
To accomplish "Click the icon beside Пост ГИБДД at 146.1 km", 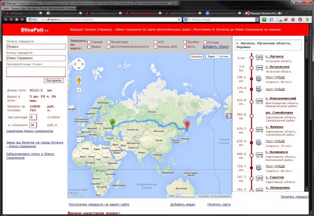I will tap(259, 79).
